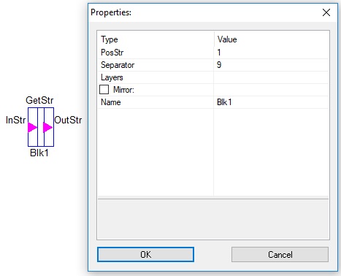Edit the Name value Blk1
This screenshot has height=276, width=341.
(x=271, y=102)
